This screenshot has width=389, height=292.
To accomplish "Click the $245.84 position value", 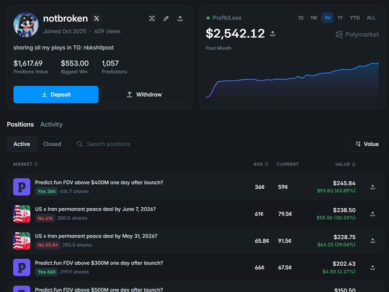I will 344,184.
